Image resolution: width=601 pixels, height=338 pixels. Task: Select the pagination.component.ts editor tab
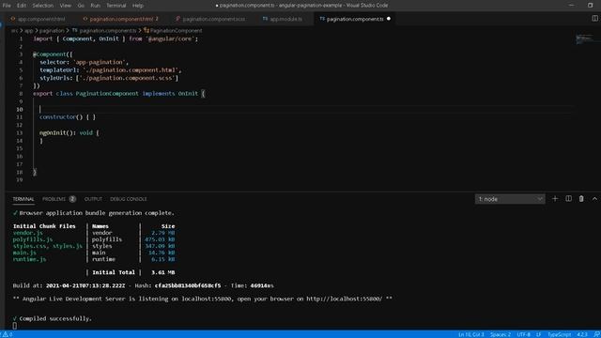point(355,19)
